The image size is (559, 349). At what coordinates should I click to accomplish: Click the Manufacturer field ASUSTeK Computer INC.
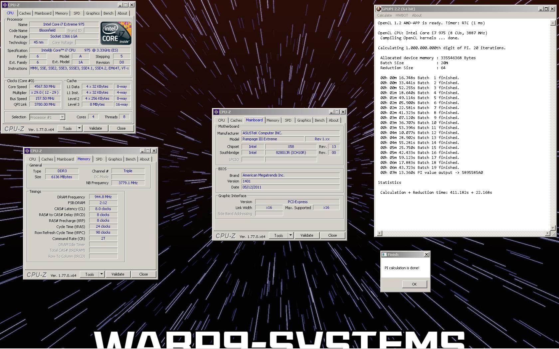[x=290, y=133]
